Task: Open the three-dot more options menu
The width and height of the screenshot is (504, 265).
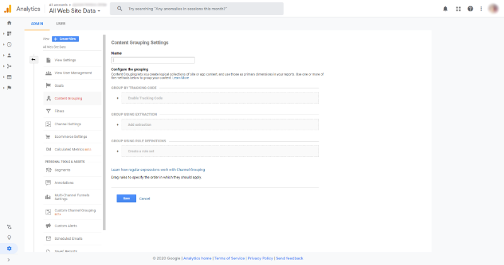Action: (x=481, y=9)
